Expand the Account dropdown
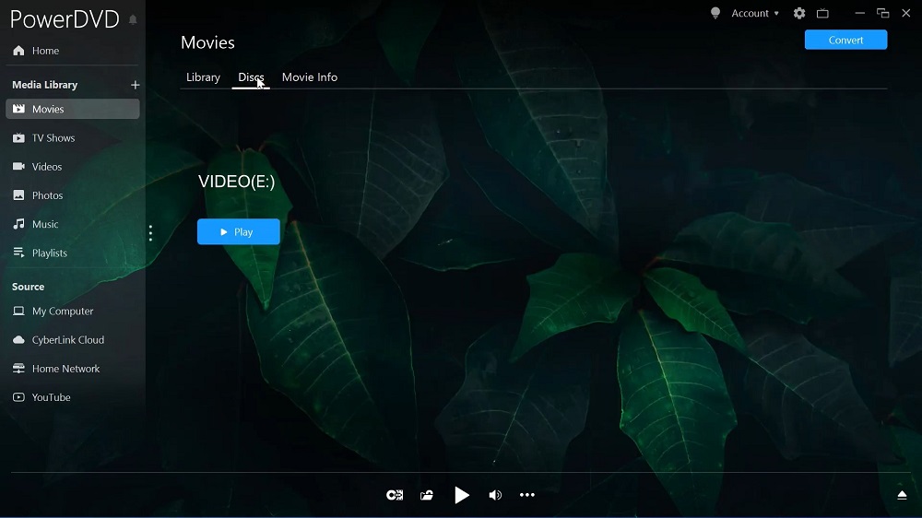The width and height of the screenshot is (922, 518). pyautogui.click(x=755, y=13)
